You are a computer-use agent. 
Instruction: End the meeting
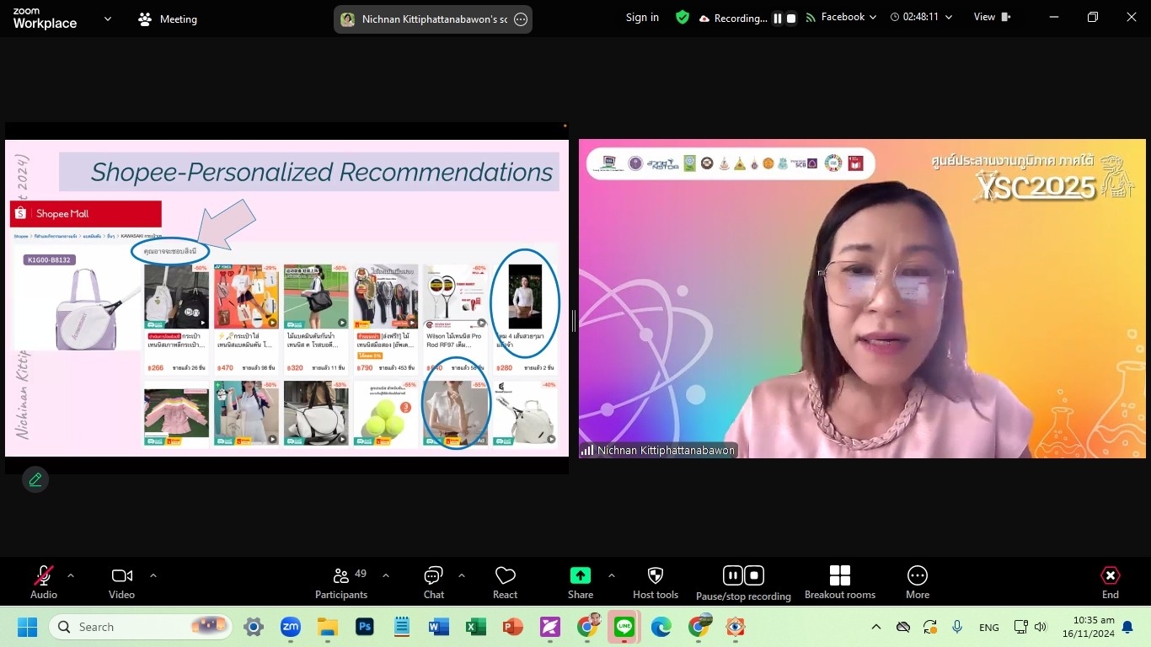(1110, 576)
